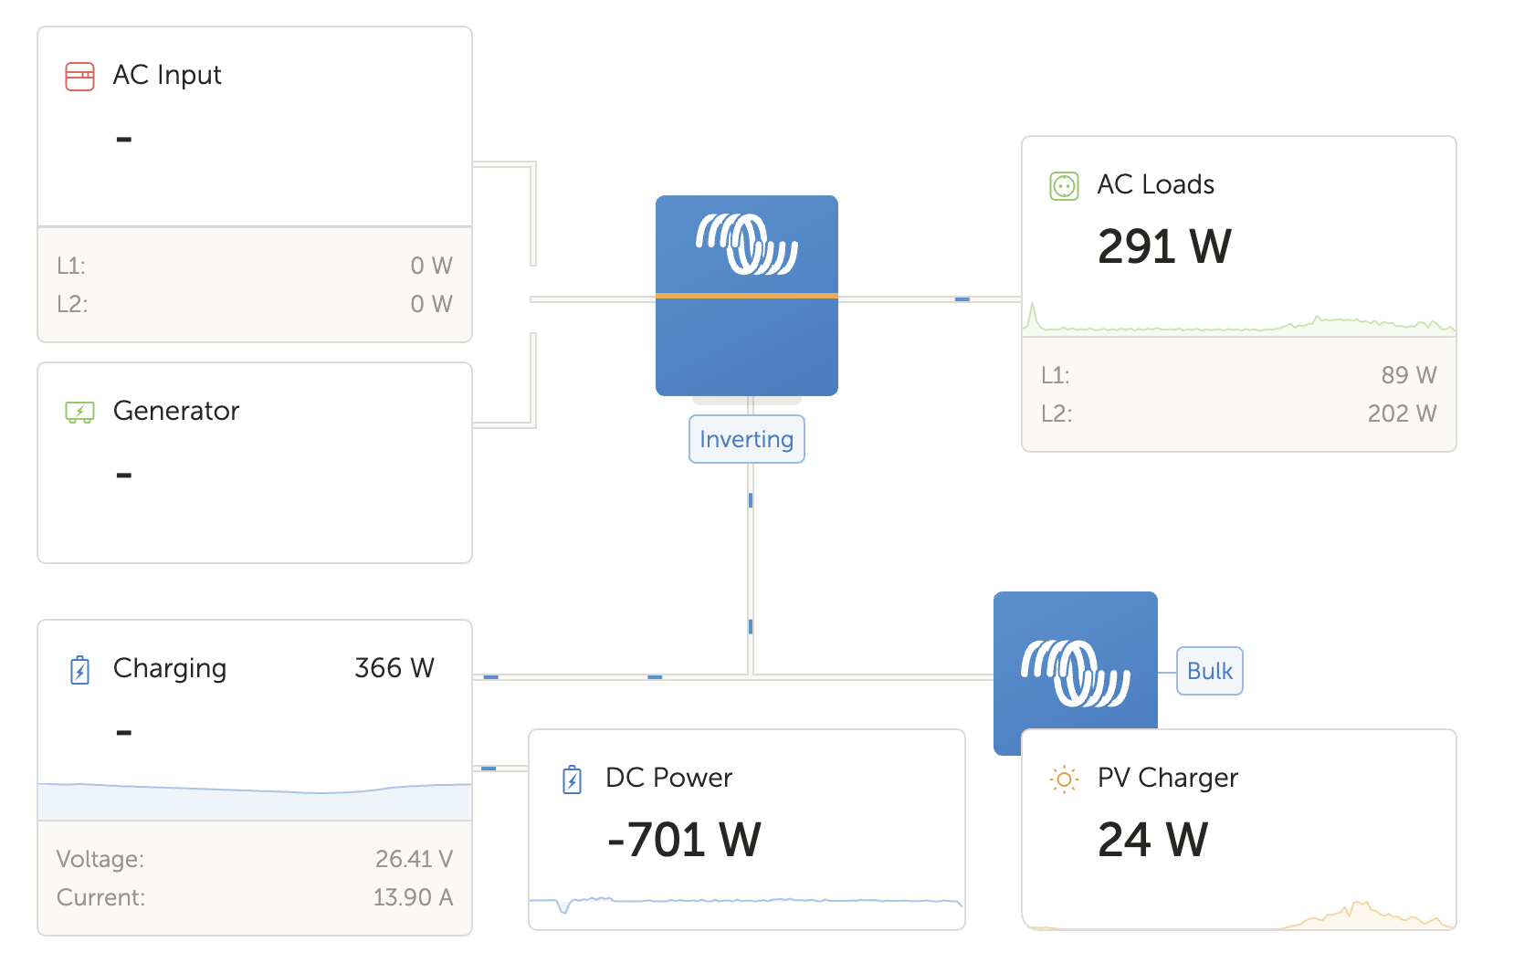
Task: Click the AC Loads power graph
Action: click(1239, 319)
